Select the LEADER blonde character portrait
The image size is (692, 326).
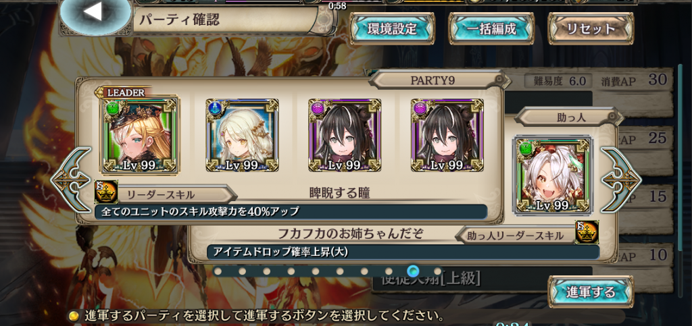point(140,136)
